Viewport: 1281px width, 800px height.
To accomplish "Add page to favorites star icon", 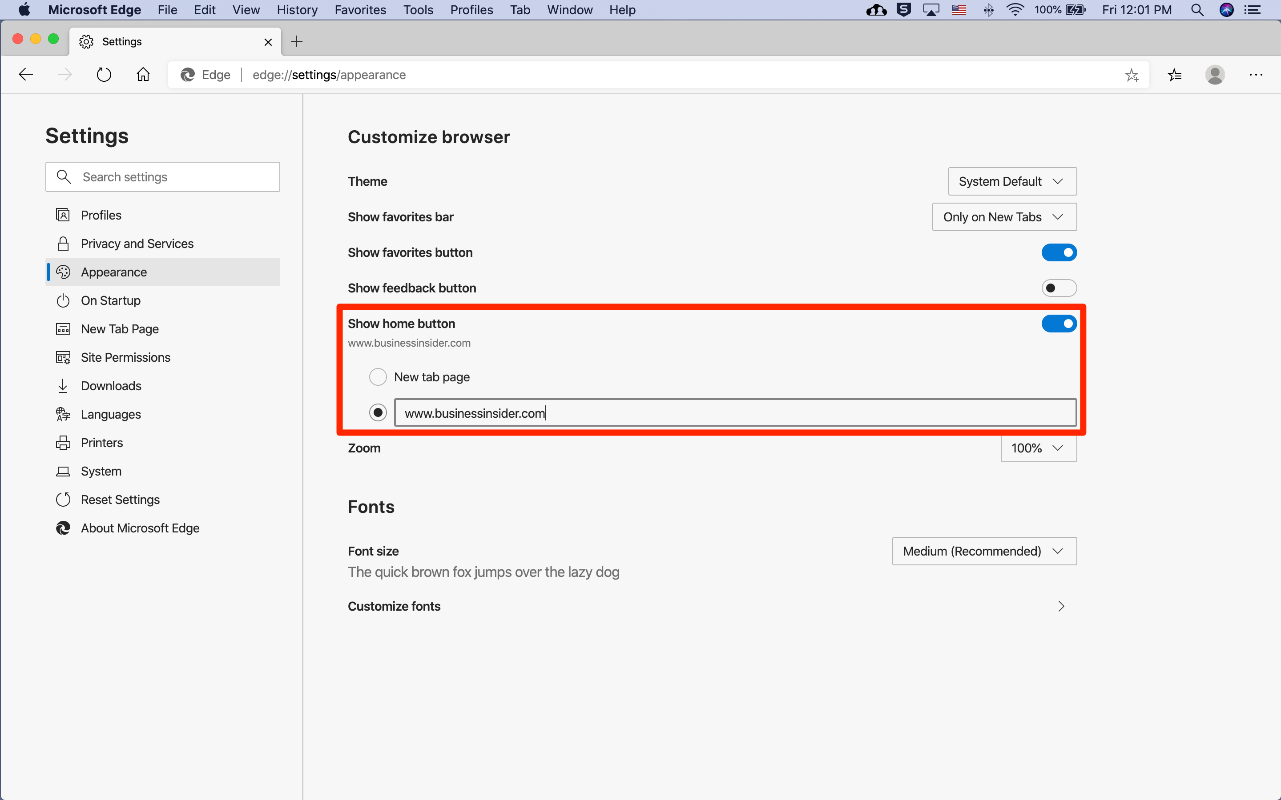I will point(1131,75).
